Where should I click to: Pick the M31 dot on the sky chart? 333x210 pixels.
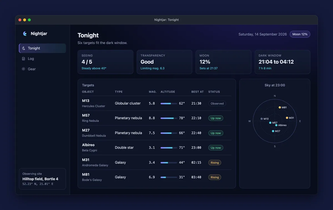pos(287,118)
